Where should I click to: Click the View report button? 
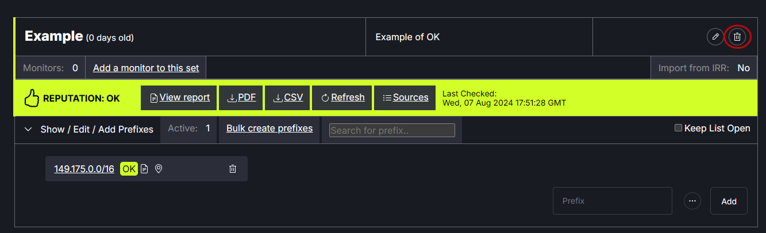(x=179, y=98)
